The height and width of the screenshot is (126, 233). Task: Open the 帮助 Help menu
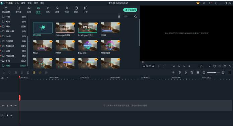tap(43, 3)
